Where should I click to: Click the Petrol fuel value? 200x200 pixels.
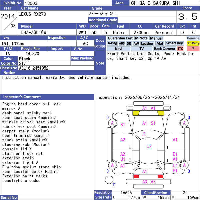click(x=120, y=33)
